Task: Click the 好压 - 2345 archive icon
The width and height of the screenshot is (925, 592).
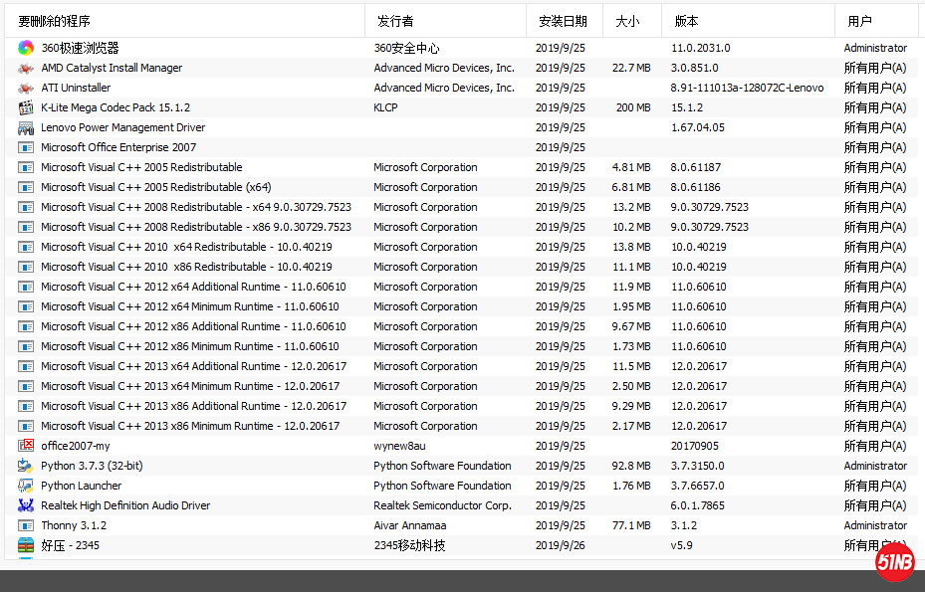Action: coord(26,545)
